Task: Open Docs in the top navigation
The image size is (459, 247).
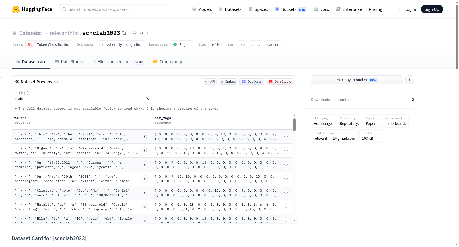Action: (x=321, y=9)
